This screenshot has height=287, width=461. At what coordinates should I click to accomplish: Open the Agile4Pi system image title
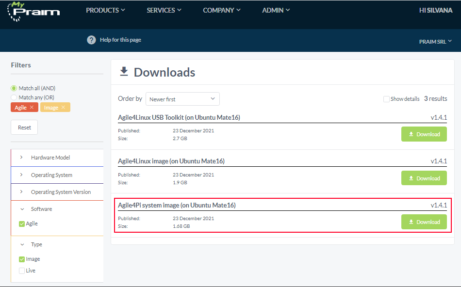177,206
